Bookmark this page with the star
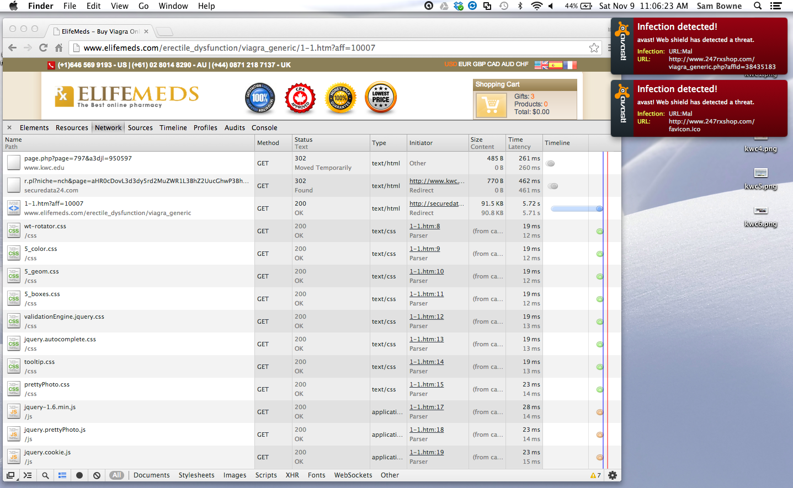The height and width of the screenshot is (488, 793). (x=594, y=48)
